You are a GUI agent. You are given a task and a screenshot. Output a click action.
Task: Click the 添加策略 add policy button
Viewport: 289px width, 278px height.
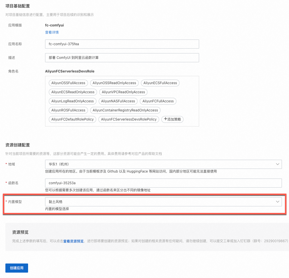coord(172,119)
